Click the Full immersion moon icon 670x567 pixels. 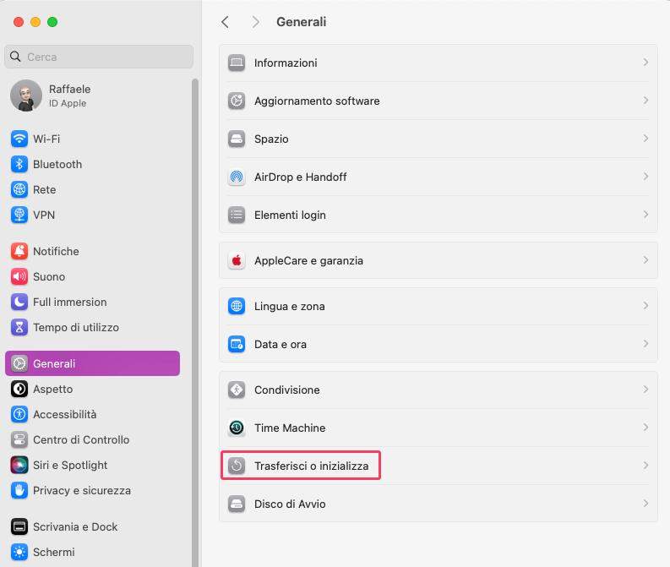coord(19,302)
